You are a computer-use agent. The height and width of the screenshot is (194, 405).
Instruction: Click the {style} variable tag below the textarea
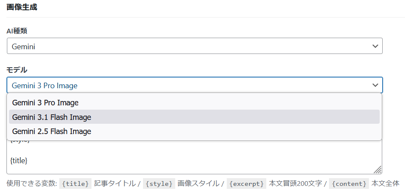[159, 184]
